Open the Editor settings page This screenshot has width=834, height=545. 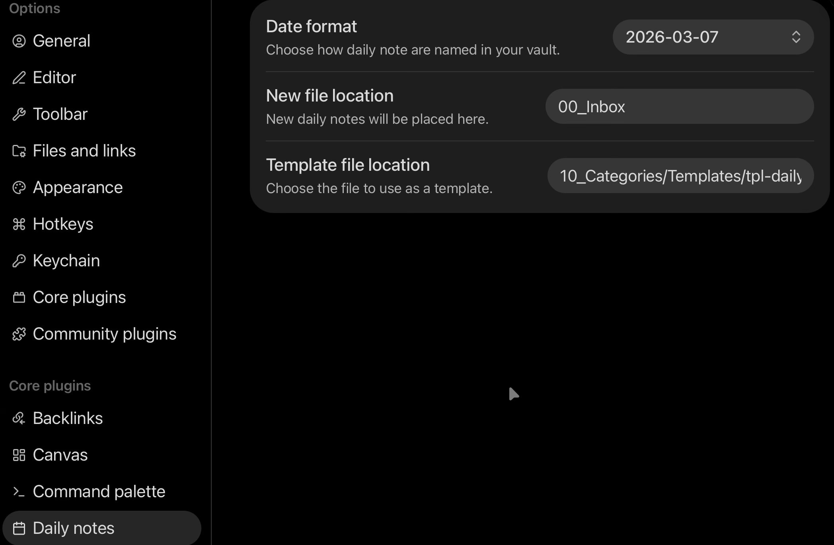point(54,78)
